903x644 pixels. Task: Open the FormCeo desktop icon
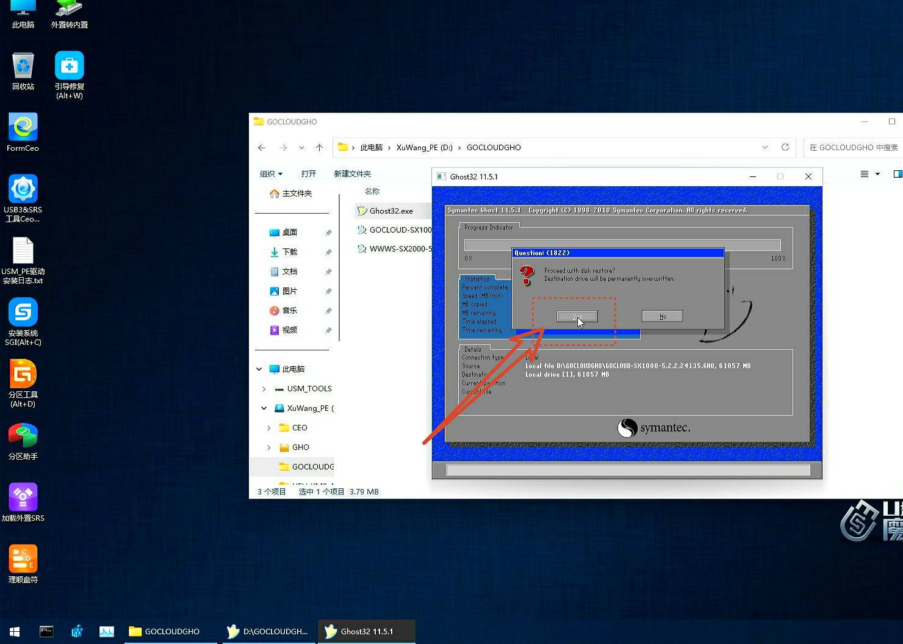tap(23, 128)
